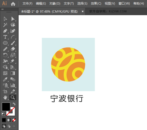The image size is (147, 130).
Task: Select the Lasso tool
Action: pos(13,25)
